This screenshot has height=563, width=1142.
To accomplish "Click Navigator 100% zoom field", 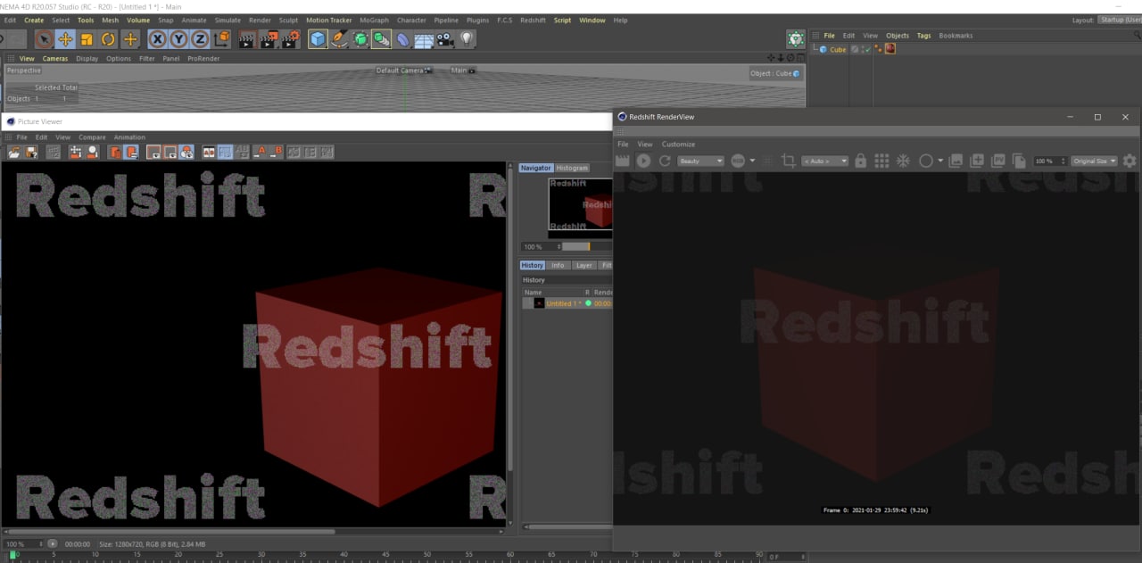I will [541, 246].
